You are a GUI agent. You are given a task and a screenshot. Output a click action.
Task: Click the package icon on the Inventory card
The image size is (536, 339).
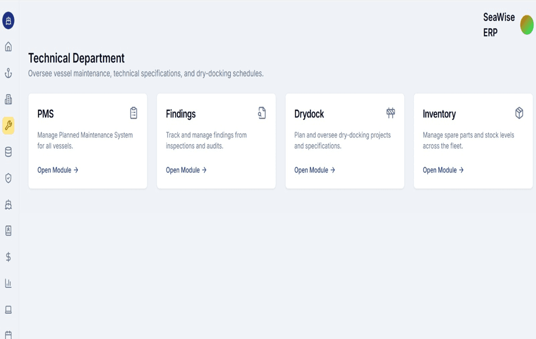tap(518, 113)
